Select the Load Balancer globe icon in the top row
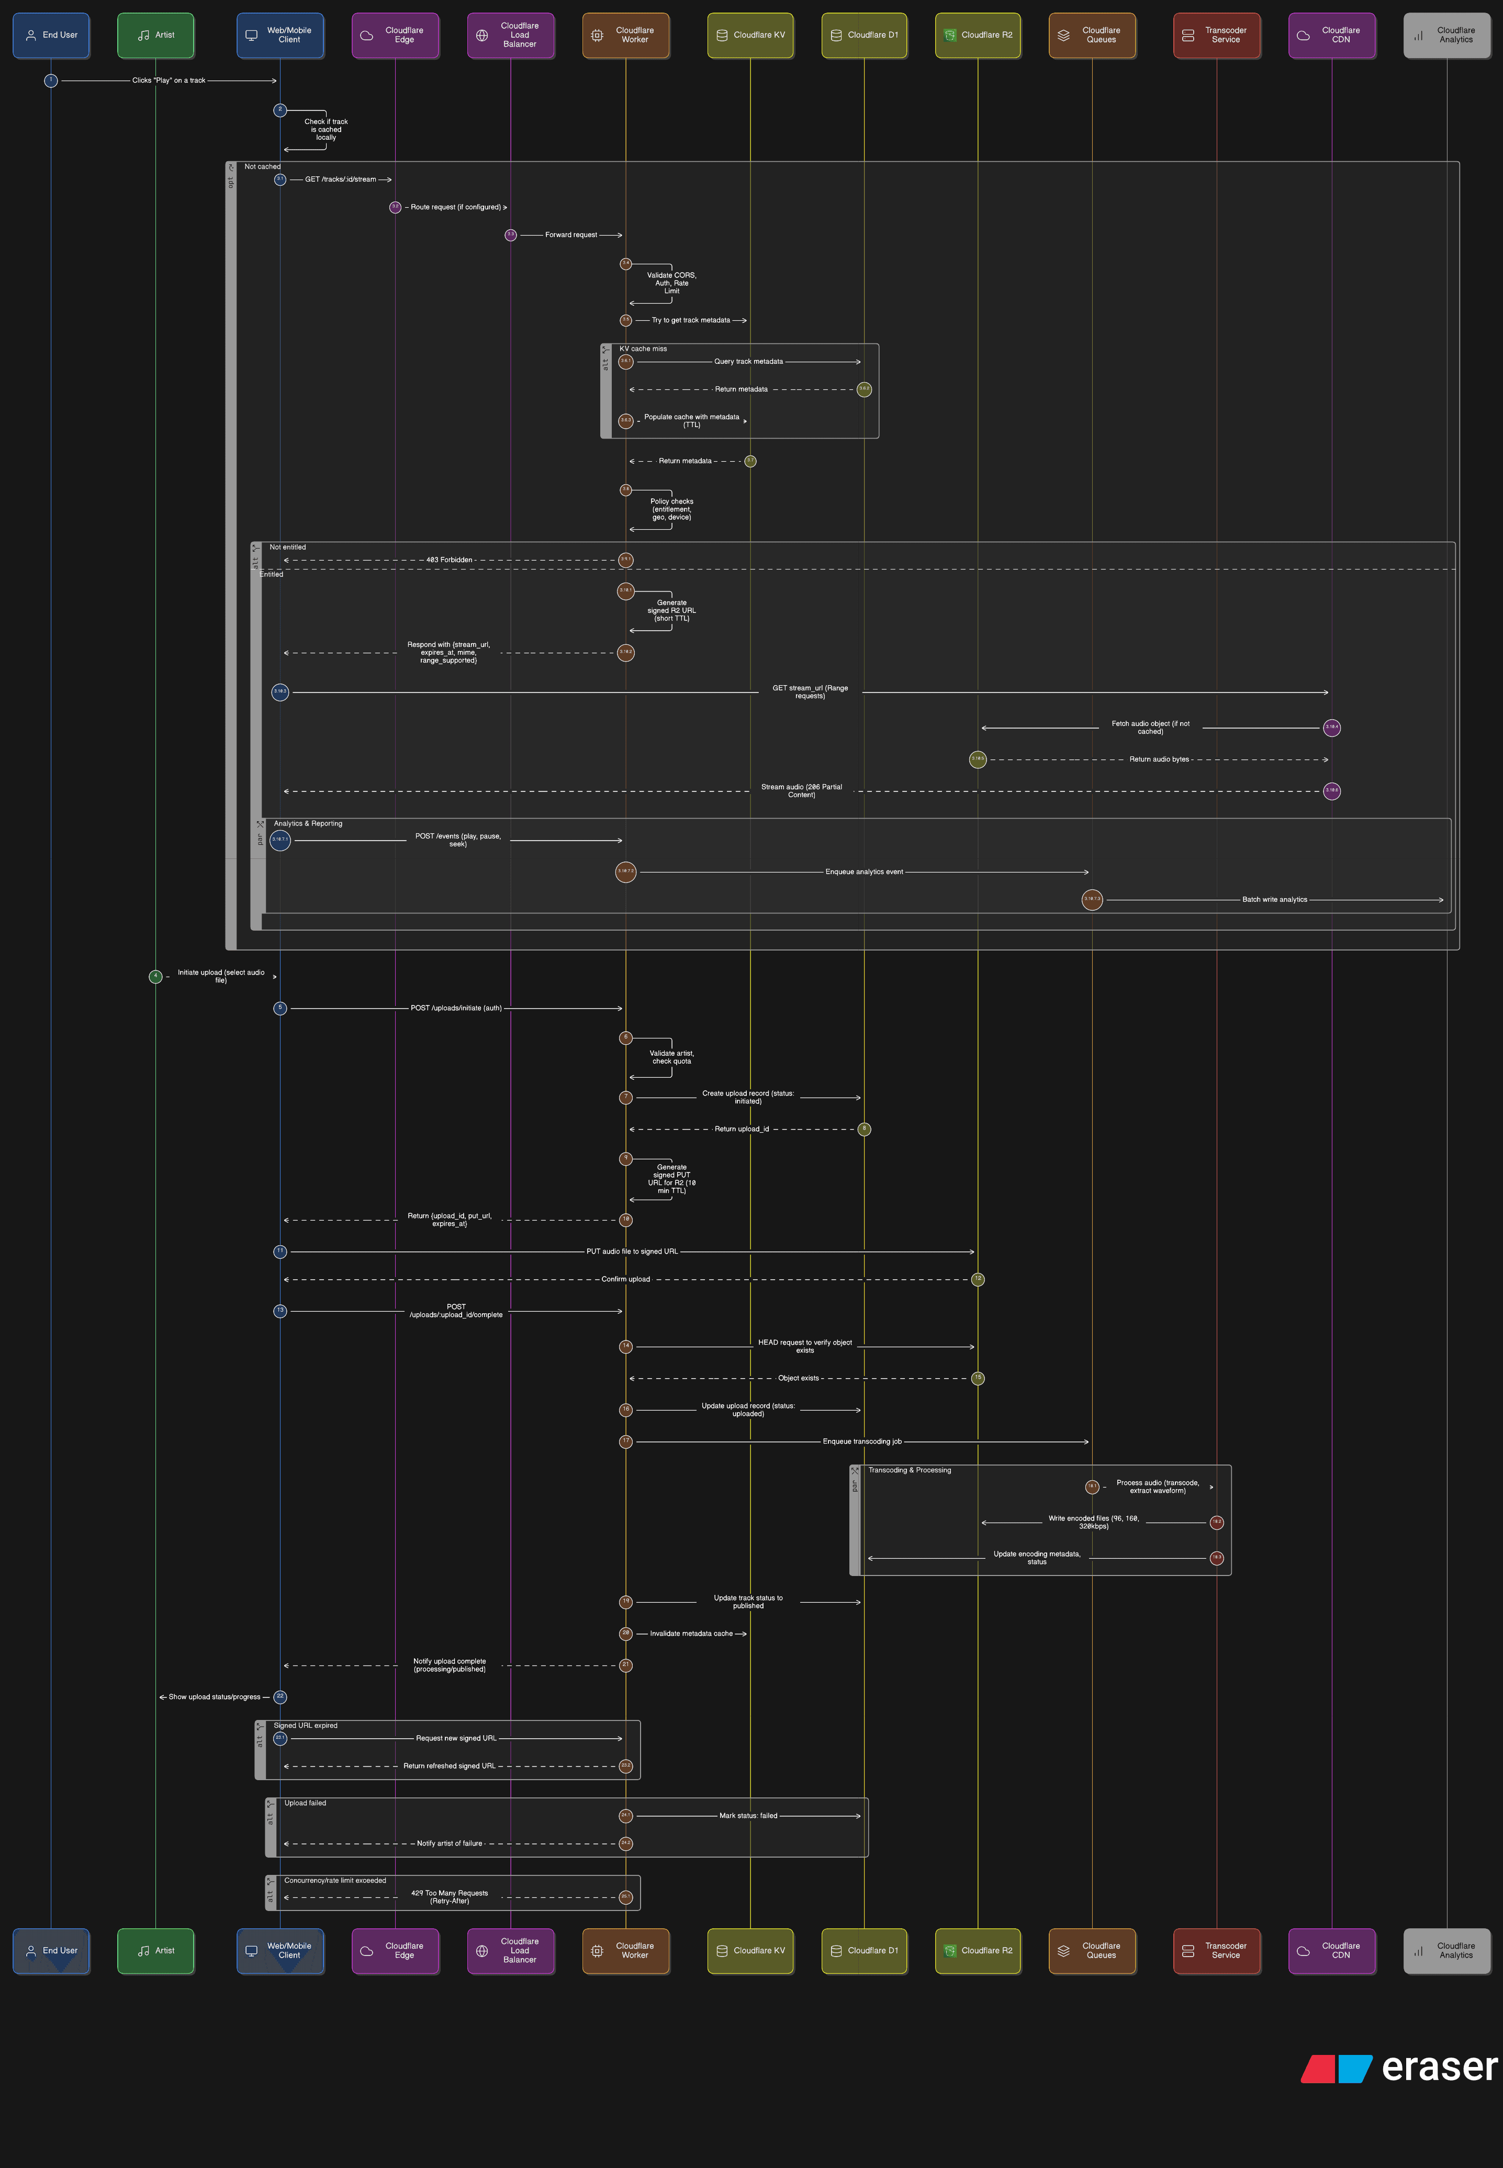This screenshot has width=1503, height=2168. click(x=482, y=36)
